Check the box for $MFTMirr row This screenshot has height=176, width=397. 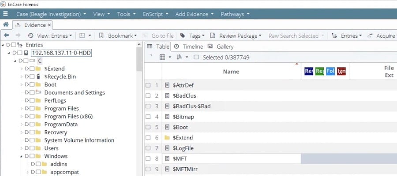[148, 169]
